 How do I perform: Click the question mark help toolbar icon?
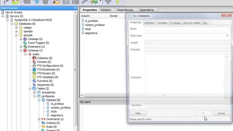tap(117, 2)
